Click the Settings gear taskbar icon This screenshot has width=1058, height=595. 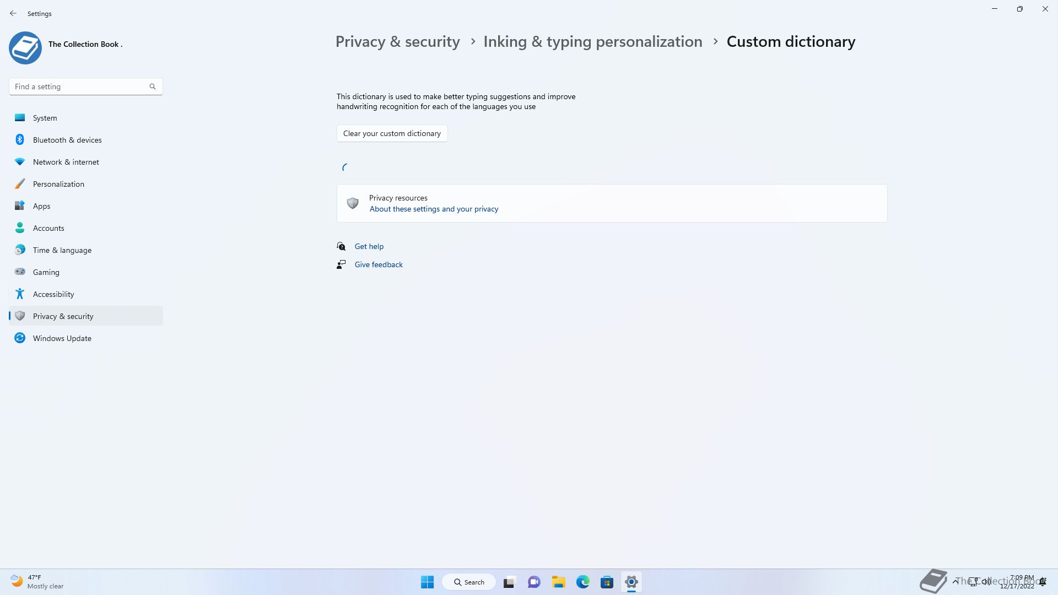pyautogui.click(x=631, y=582)
